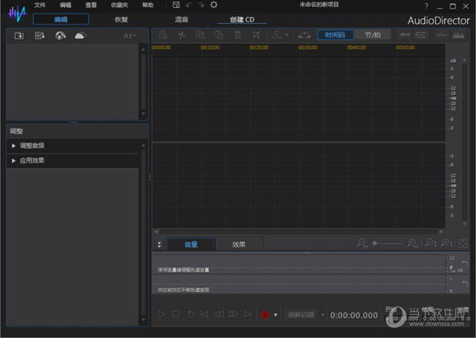Click the copy icon in editing toolbar
Image resolution: width=476 pixels, height=338 pixels.
pyautogui.click(x=200, y=35)
